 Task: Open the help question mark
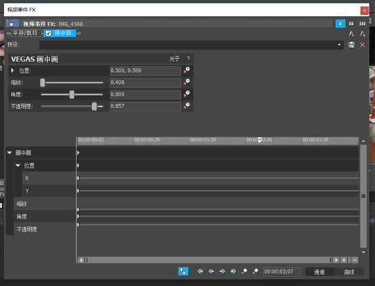click(x=188, y=59)
